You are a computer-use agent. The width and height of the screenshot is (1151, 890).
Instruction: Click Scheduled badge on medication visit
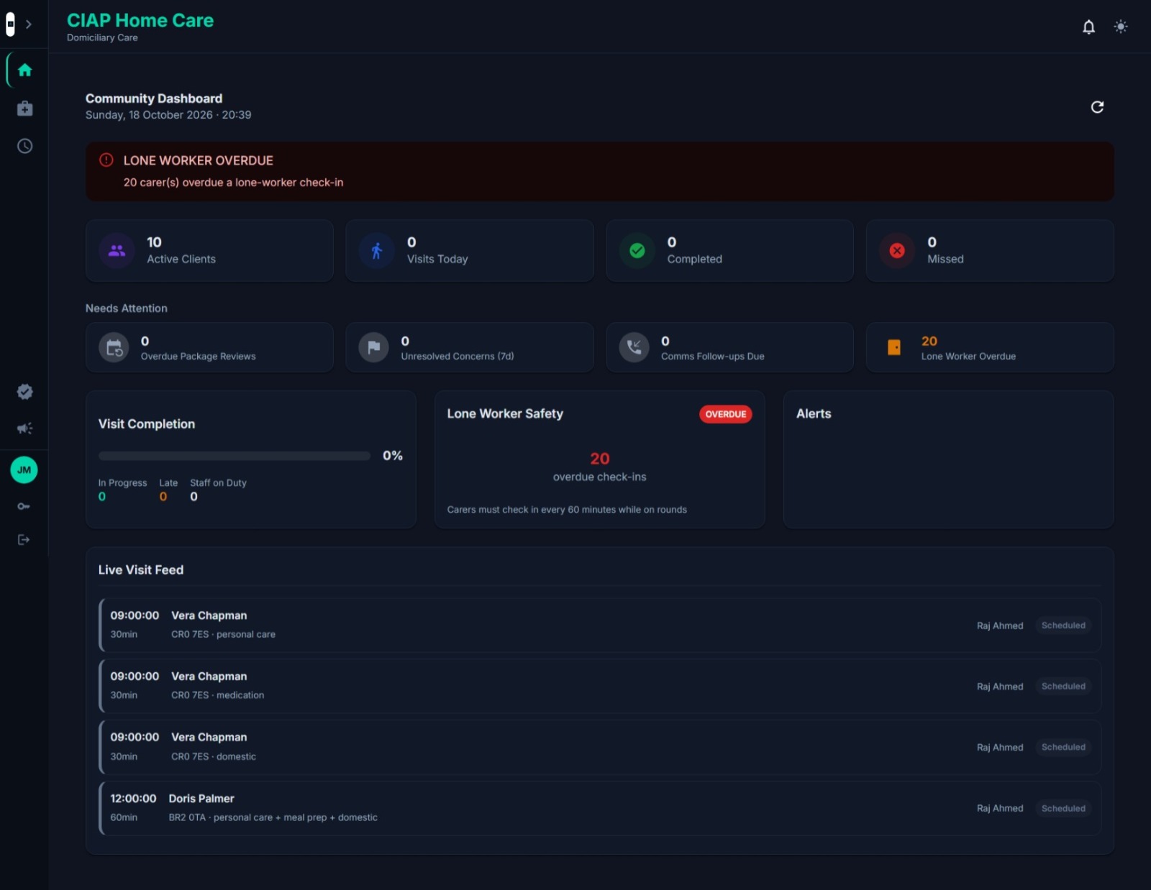click(1063, 687)
